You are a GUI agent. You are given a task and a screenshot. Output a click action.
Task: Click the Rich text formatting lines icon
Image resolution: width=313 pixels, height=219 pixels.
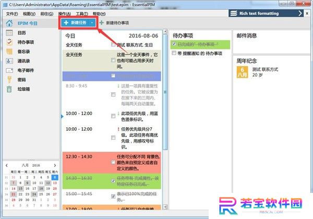(234, 14)
